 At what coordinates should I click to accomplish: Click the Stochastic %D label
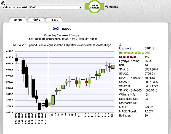(129, 103)
